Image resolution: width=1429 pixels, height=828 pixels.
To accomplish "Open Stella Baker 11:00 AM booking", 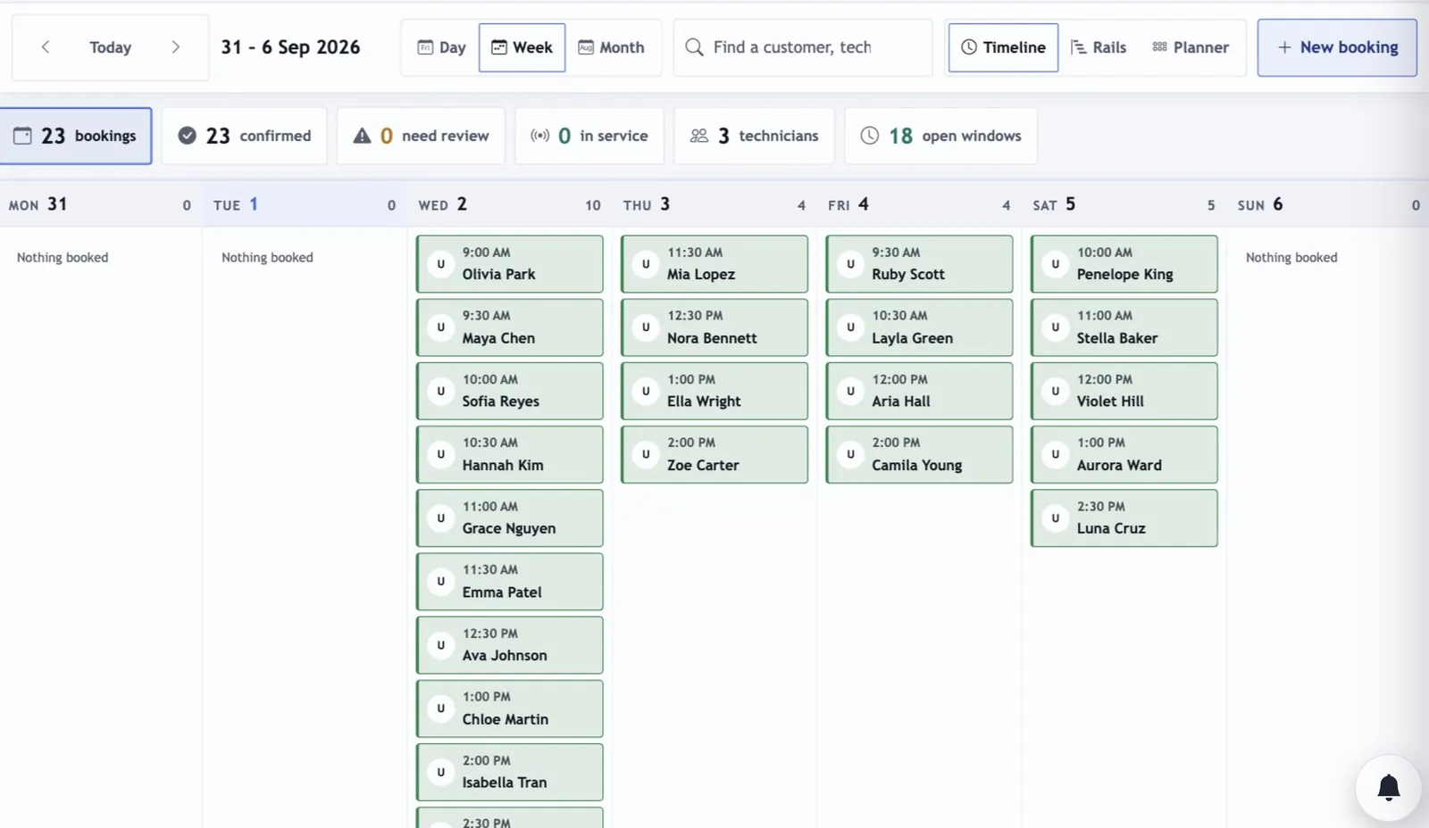I will (x=1124, y=327).
